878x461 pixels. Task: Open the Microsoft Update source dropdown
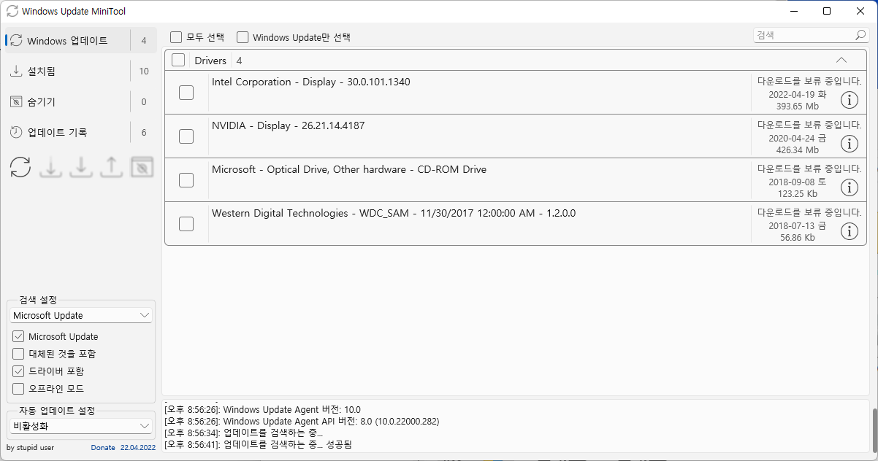click(81, 315)
